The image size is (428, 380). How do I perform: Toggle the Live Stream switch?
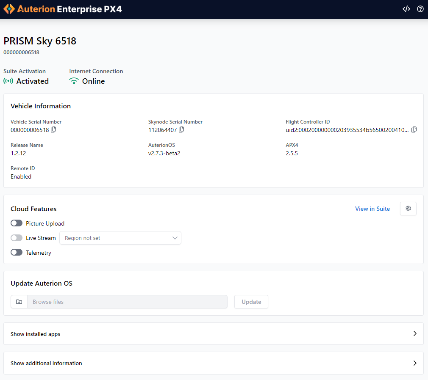pos(17,238)
